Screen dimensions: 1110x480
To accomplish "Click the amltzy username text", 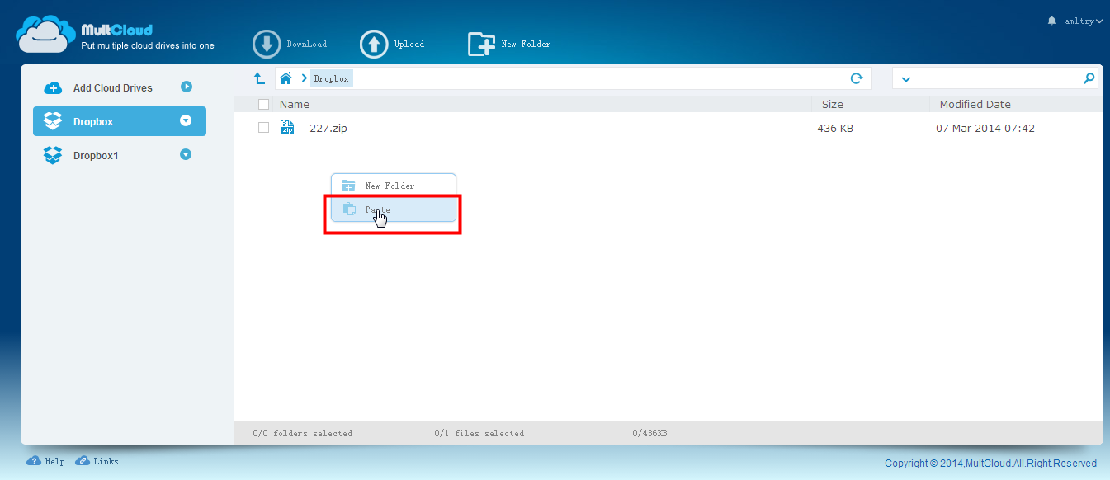I will click(x=1079, y=21).
